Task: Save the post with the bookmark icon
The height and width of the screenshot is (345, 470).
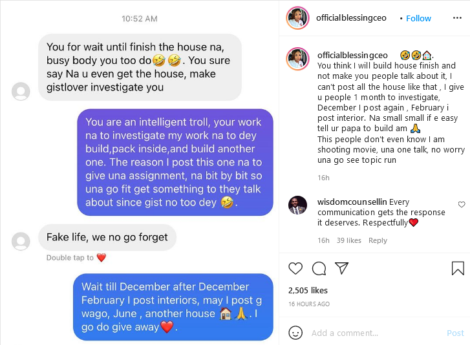Action: [458, 268]
